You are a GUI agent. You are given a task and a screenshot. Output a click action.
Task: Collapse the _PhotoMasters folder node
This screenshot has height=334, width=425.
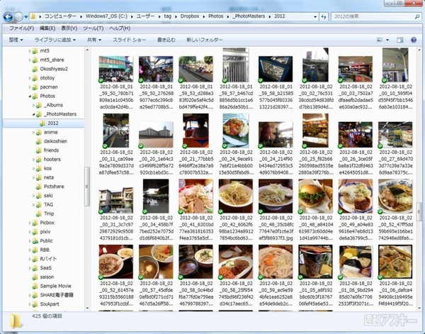pos(36,113)
